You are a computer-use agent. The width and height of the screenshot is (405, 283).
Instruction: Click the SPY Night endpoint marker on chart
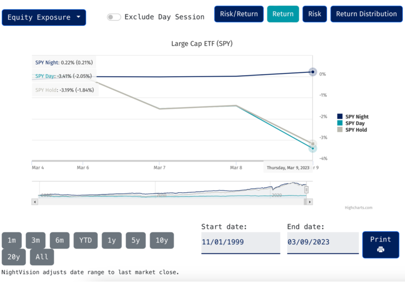(x=312, y=72)
